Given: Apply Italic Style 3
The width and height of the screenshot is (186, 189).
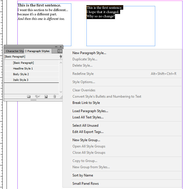Looking at the screenshot, I should [x=31, y=80].
